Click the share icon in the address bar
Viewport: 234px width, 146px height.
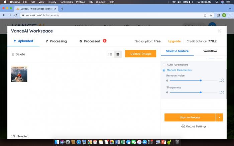[x=205, y=15]
